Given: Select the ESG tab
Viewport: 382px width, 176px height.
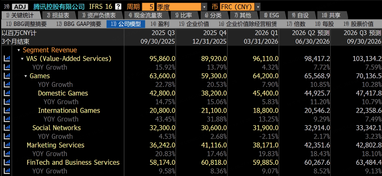Looking at the screenshot, I should point(271,15).
